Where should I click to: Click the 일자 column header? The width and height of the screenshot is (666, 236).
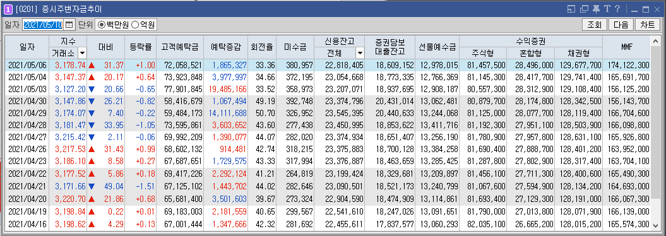[27, 47]
